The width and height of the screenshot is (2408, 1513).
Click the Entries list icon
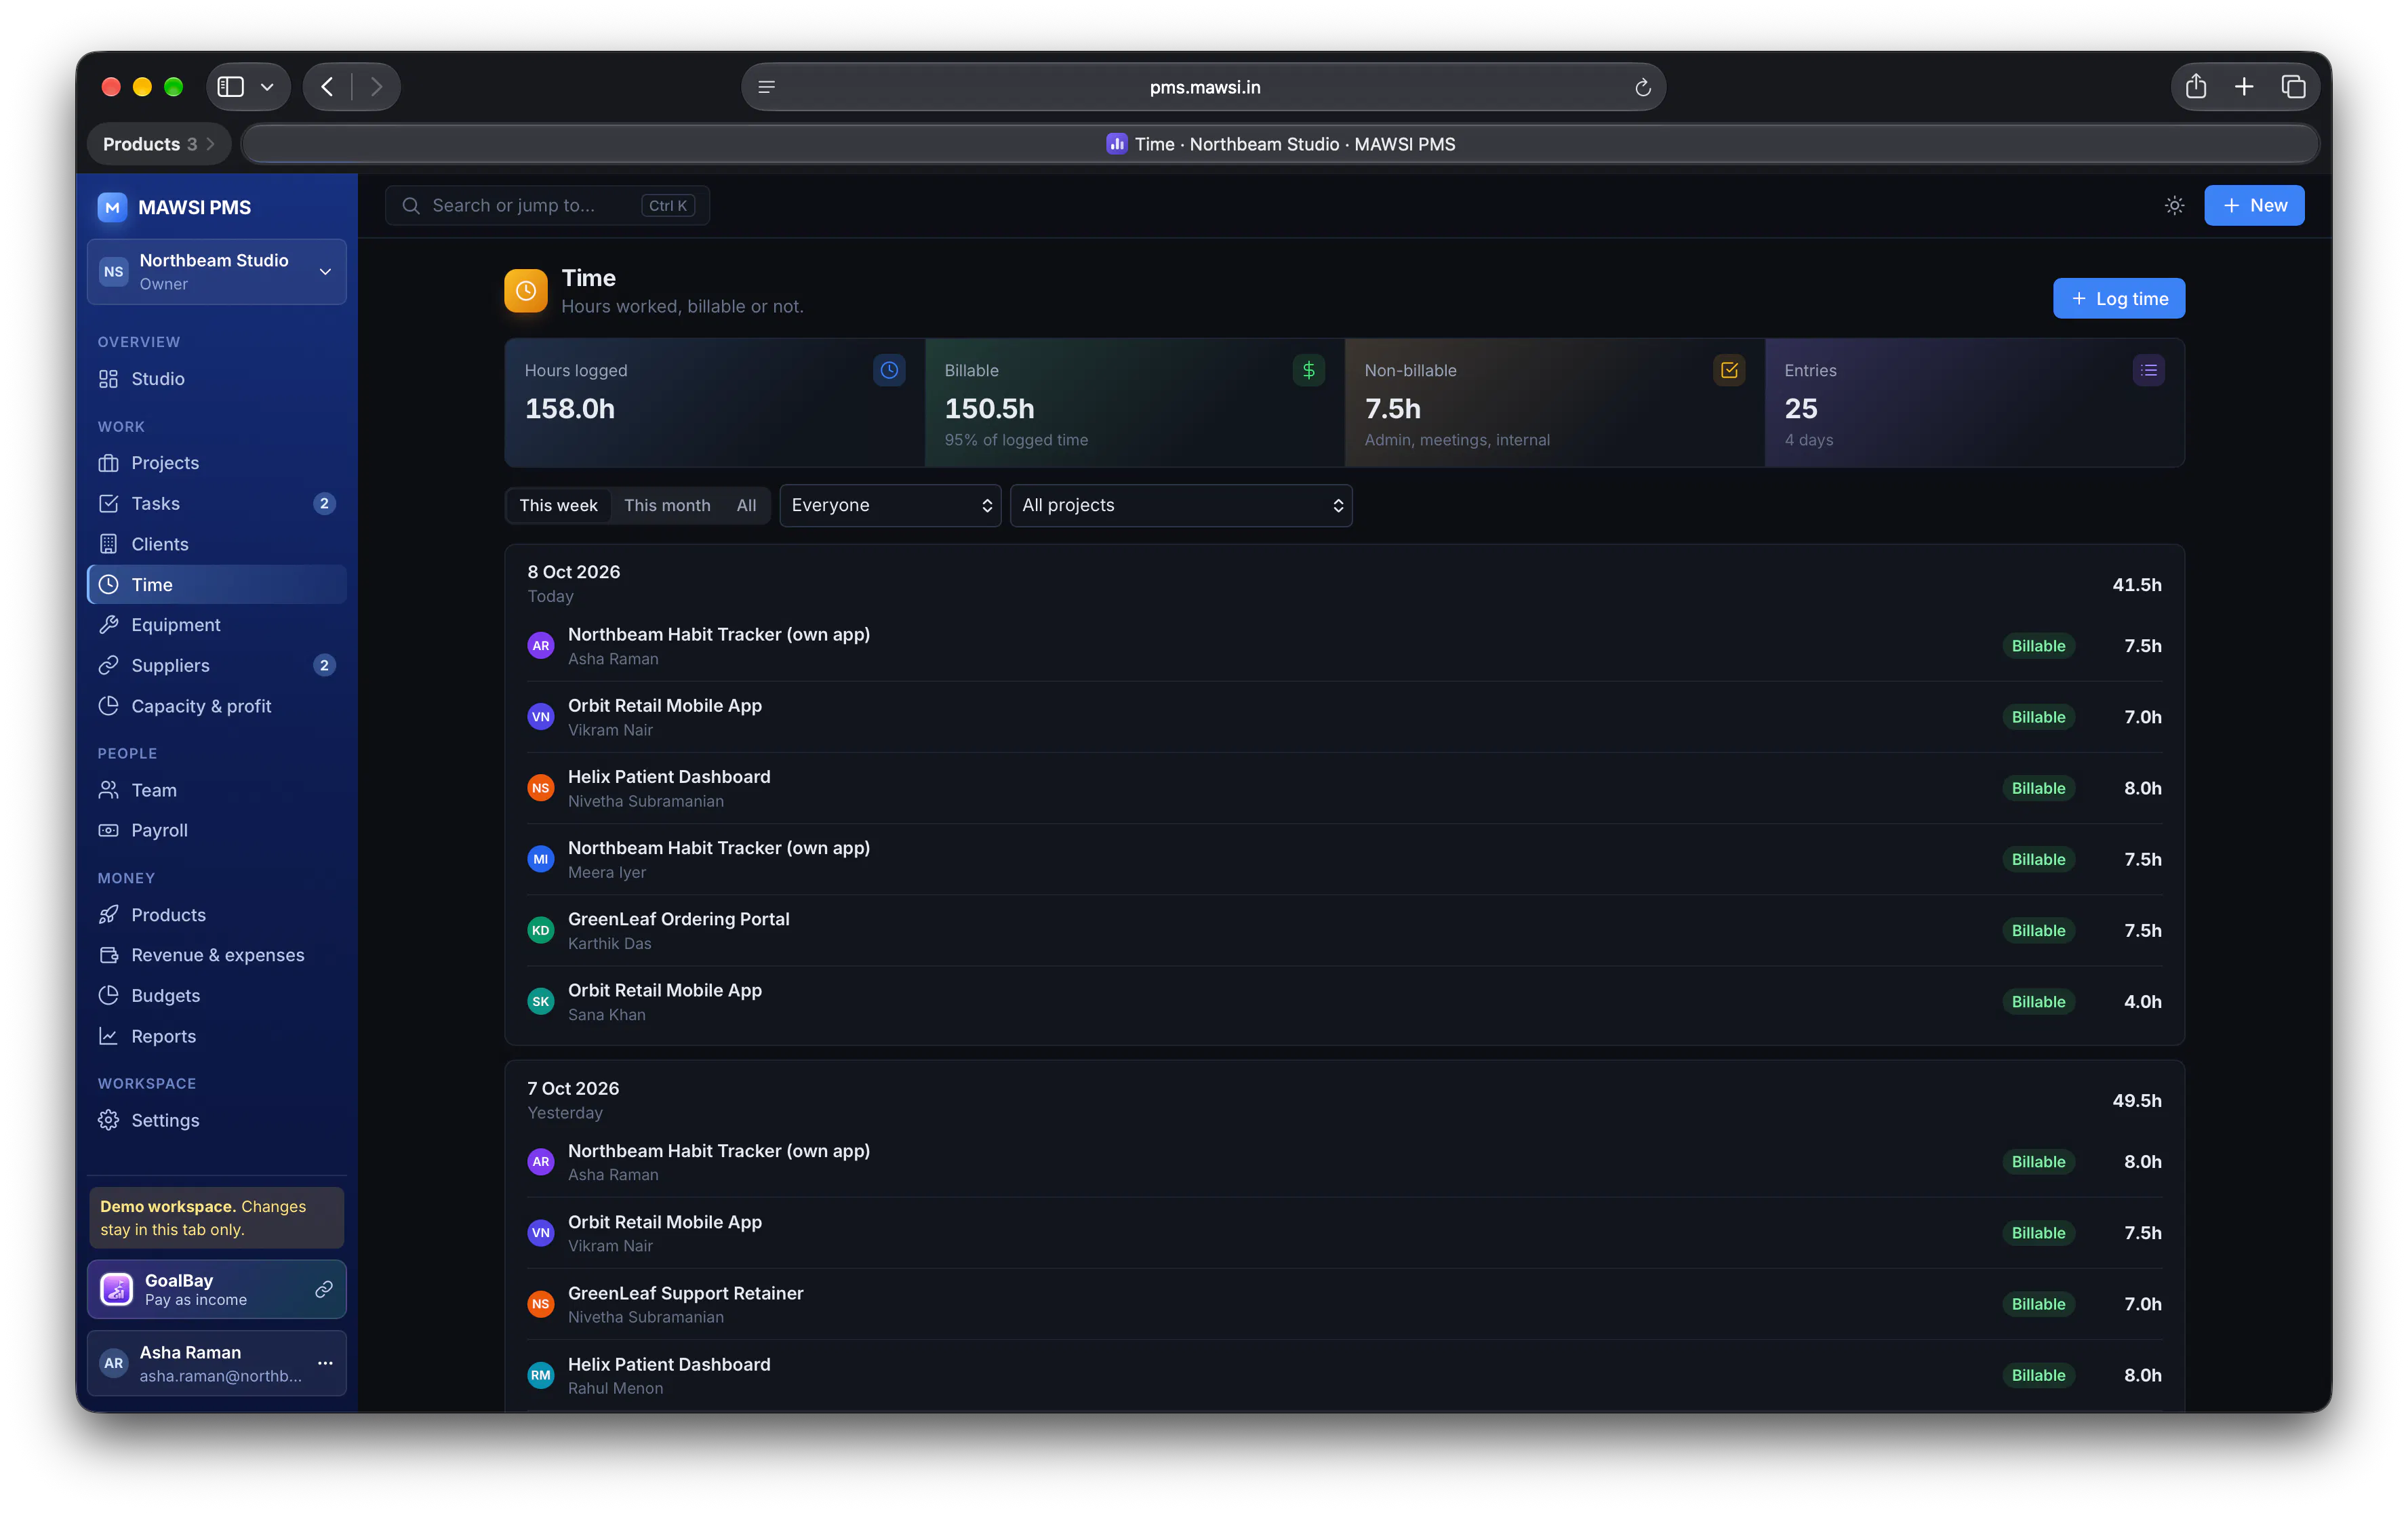coord(2148,370)
